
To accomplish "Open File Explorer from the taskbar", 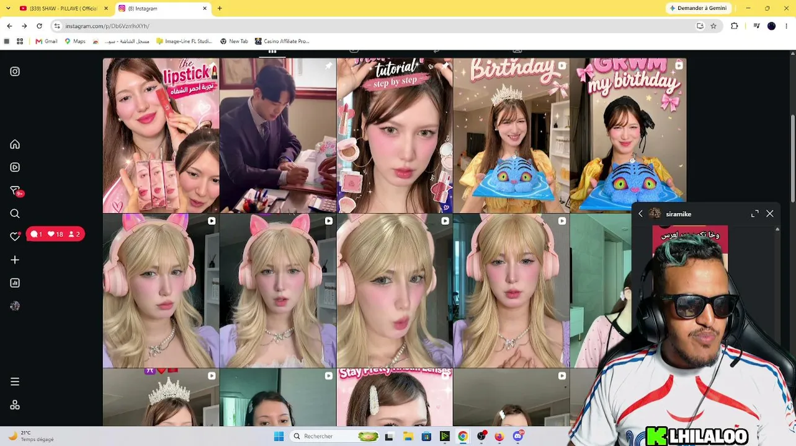I will (x=408, y=436).
